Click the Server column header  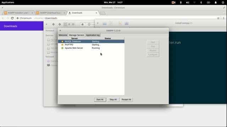pyautogui.click(x=74, y=38)
